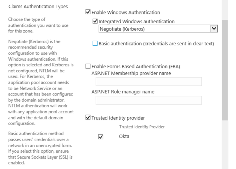Click the scrollbar track above the thumb
This screenshot has height=169, width=236.
click(225, 9)
